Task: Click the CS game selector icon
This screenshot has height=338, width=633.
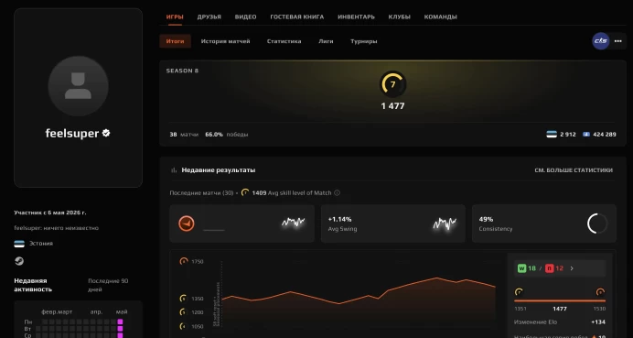Action: [601, 41]
